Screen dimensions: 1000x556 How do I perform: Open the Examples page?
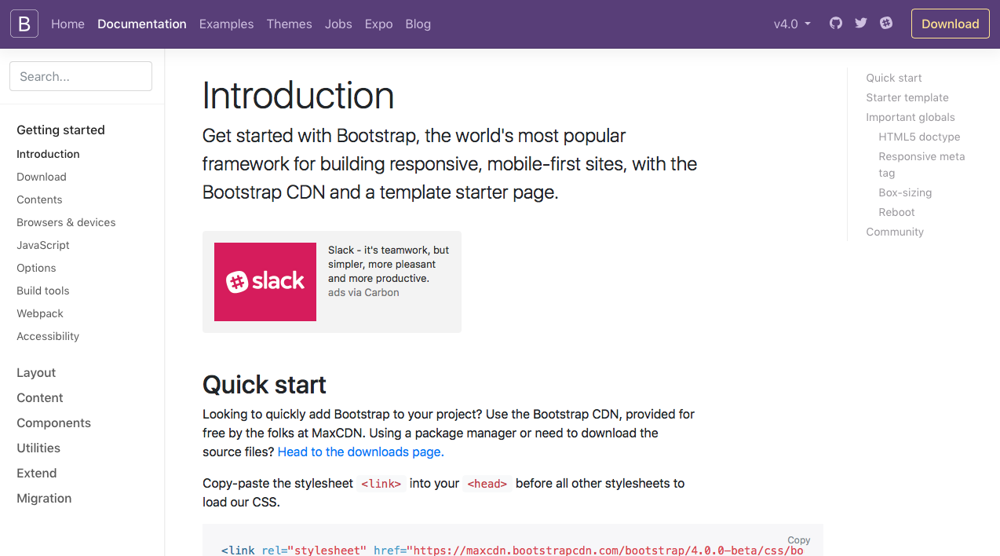coord(226,24)
